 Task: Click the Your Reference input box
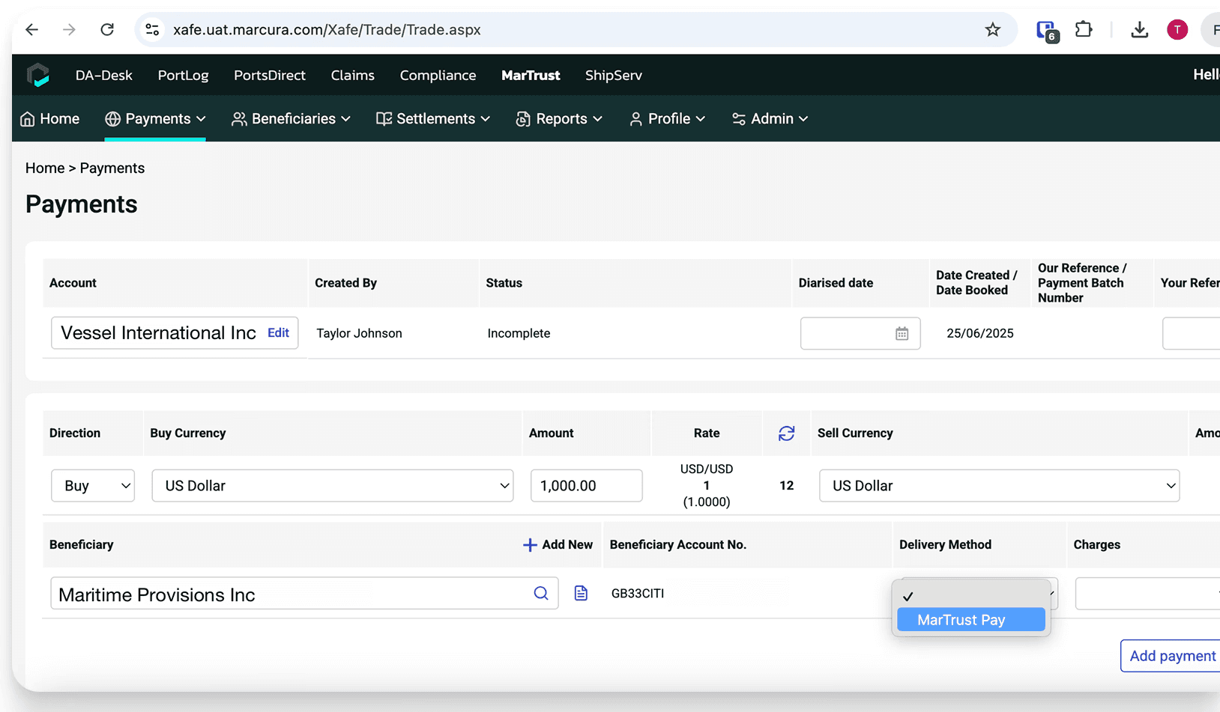pyautogui.click(x=1192, y=334)
